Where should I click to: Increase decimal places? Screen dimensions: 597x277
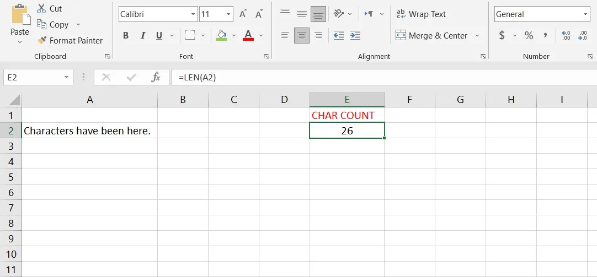pyautogui.click(x=566, y=36)
